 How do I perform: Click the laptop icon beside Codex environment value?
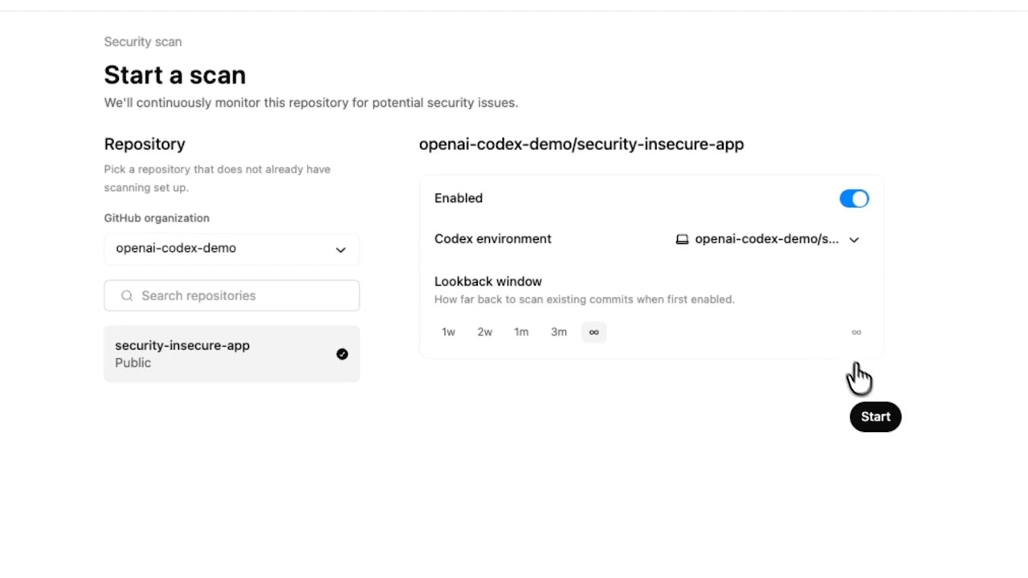[682, 239]
